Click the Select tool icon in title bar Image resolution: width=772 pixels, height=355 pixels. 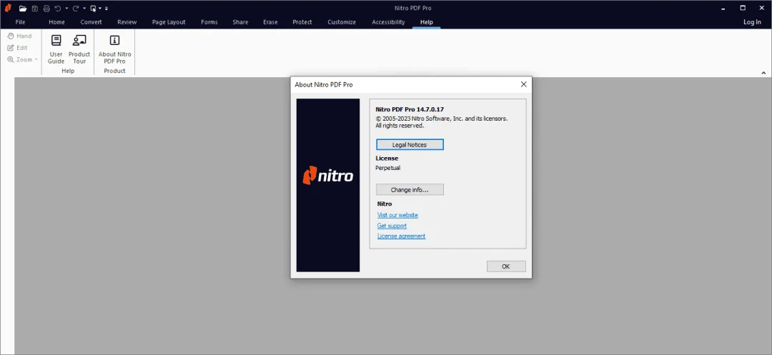tap(93, 9)
